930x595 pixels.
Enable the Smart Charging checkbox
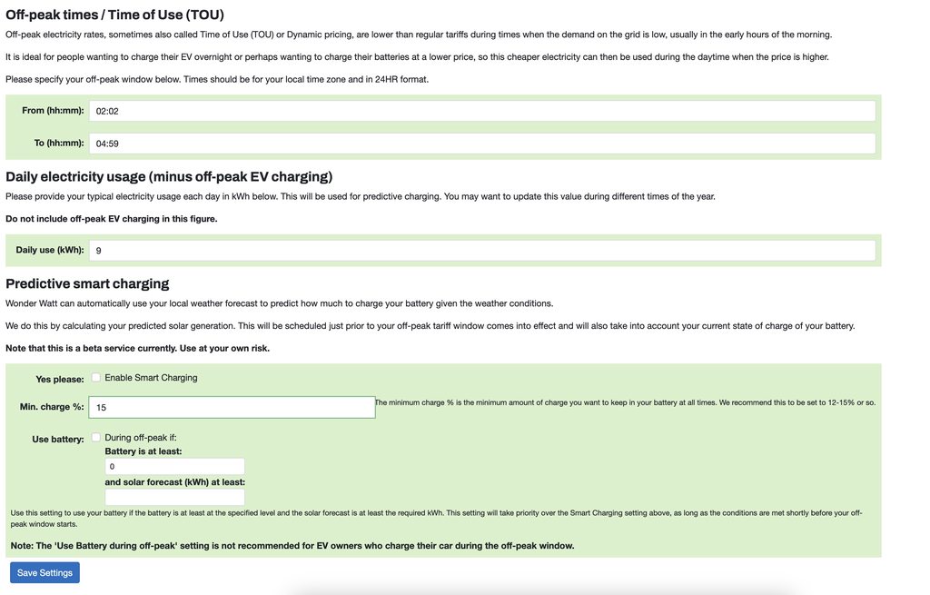pyautogui.click(x=96, y=378)
